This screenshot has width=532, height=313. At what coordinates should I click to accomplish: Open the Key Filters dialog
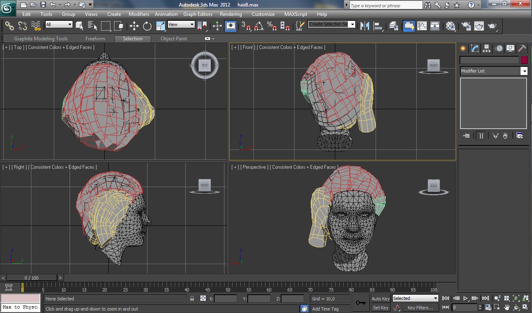click(x=420, y=308)
